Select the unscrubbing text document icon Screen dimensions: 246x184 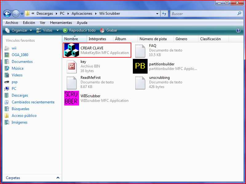[140, 83]
